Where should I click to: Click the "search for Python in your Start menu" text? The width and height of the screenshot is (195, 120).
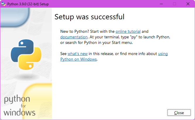[x=100, y=42]
